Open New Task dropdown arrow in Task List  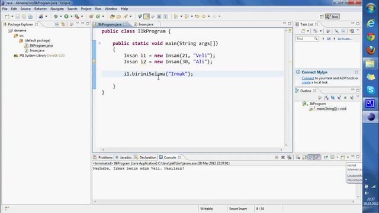coord(308,31)
